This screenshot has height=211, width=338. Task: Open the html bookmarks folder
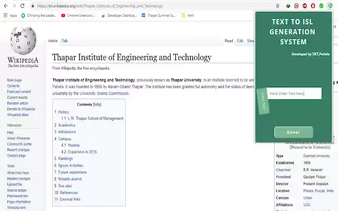coord(188,15)
